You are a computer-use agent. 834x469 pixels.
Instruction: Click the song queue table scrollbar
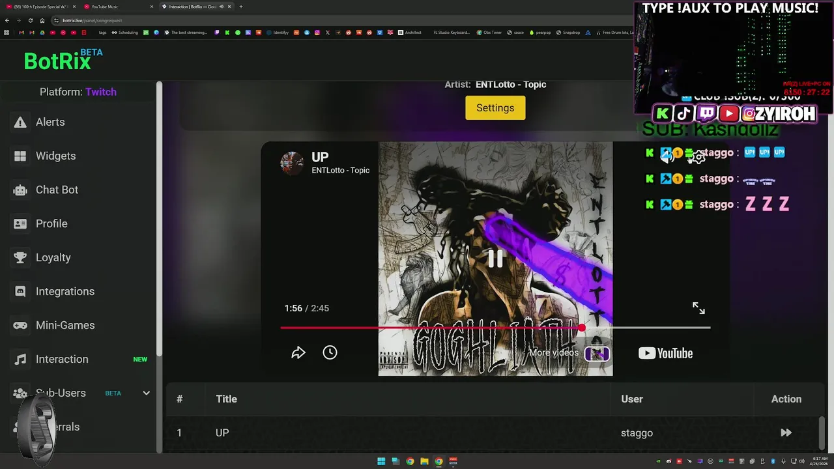(822, 433)
